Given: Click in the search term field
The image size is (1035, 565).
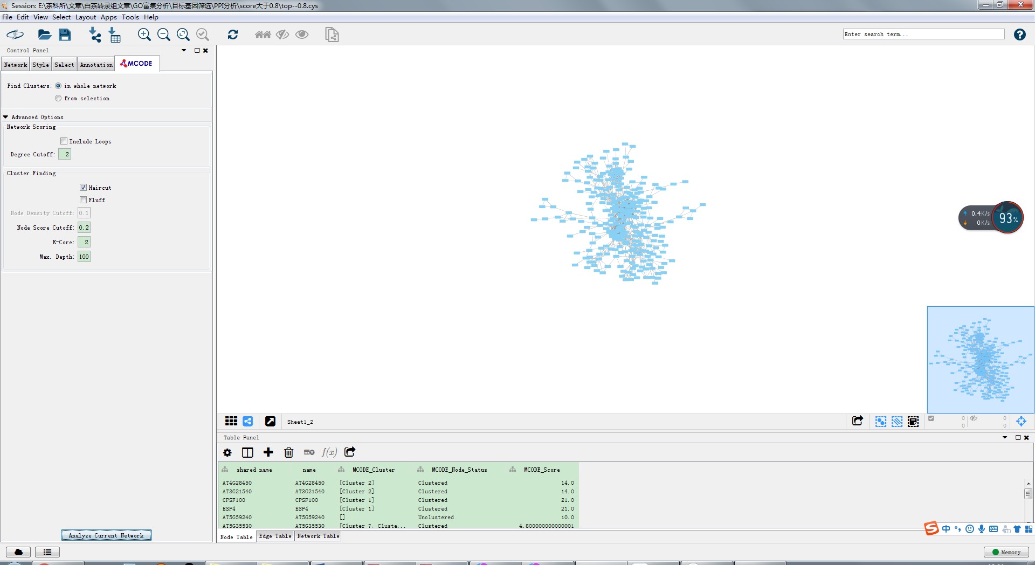Looking at the screenshot, I should pyautogui.click(x=923, y=35).
